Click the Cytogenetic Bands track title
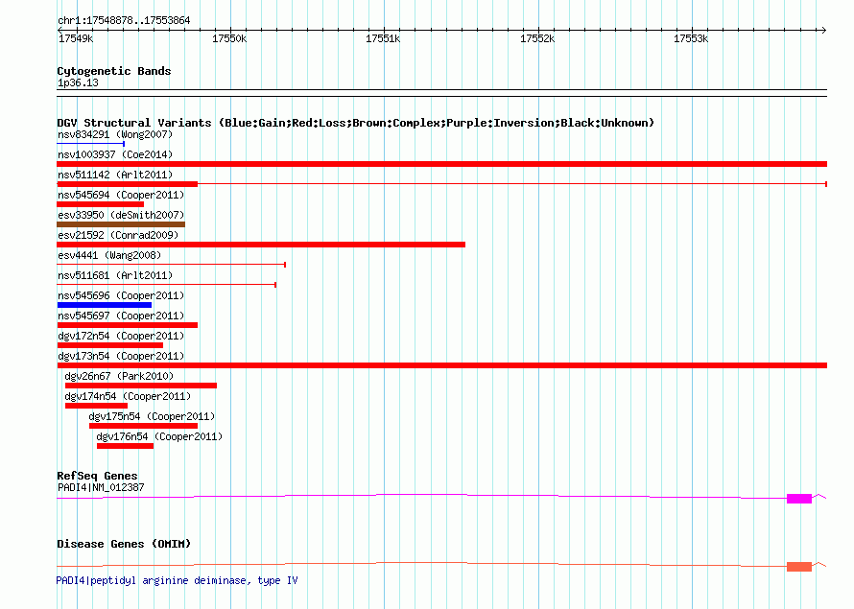This screenshot has width=854, height=609. 114,71
